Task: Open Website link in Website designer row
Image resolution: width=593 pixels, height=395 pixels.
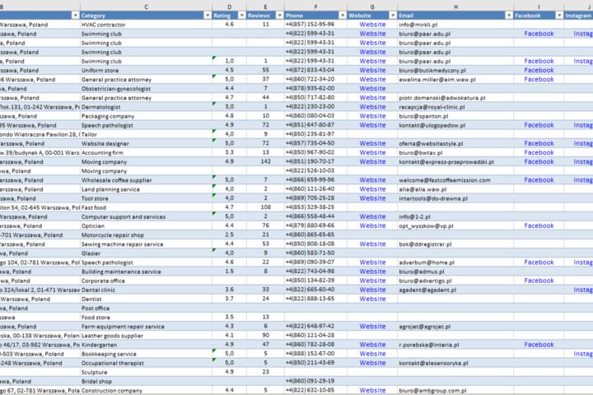Action: [x=372, y=144]
